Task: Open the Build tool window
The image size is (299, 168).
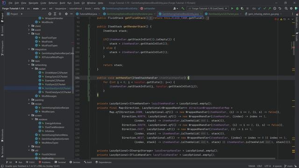Action: [88, 162]
